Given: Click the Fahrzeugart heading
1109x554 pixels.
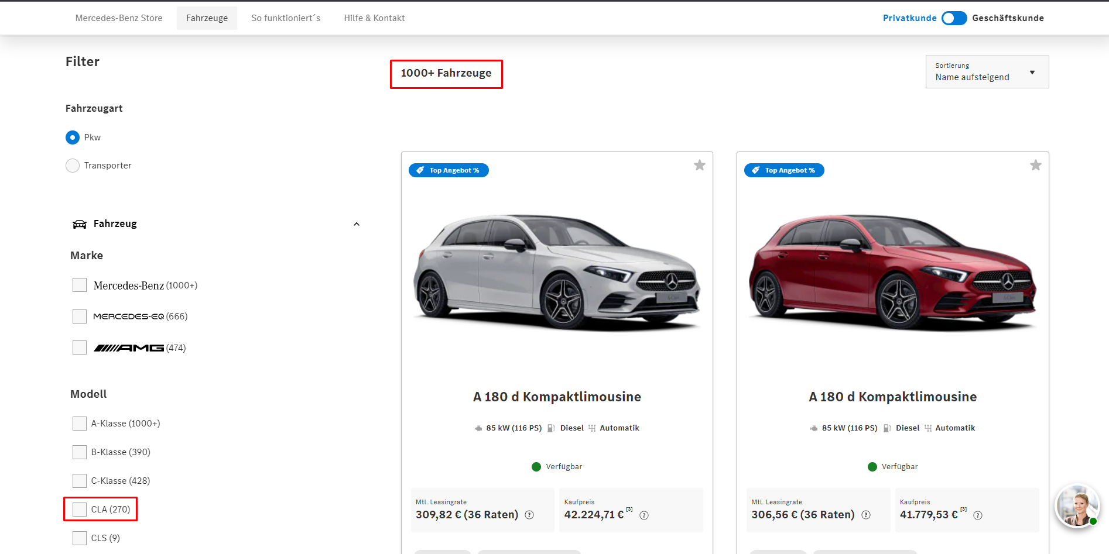Looking at the screenshot, I should (x=94, y=108).
